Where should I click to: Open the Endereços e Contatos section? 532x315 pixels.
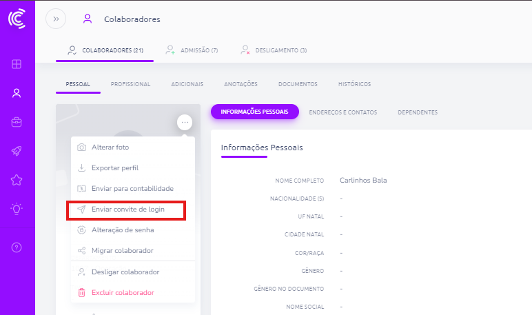click(x=343, y=112)
